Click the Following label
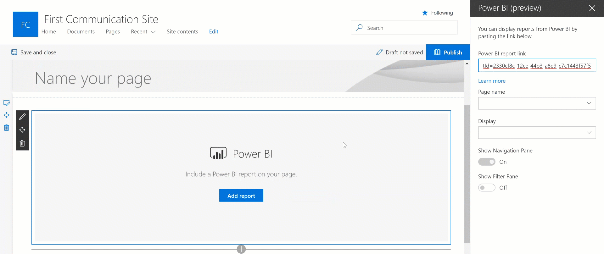604x254 pixels. click(x=442, y=13)
